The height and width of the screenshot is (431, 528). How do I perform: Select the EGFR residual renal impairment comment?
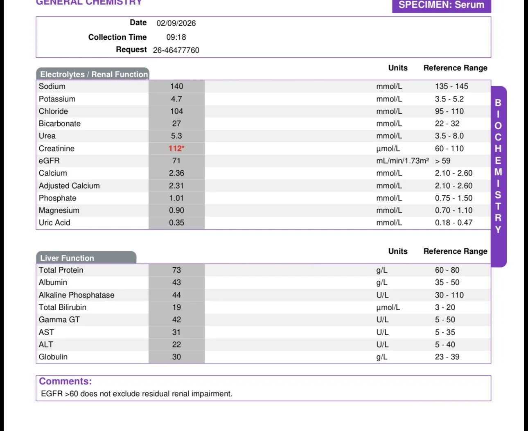pos(137,394)
